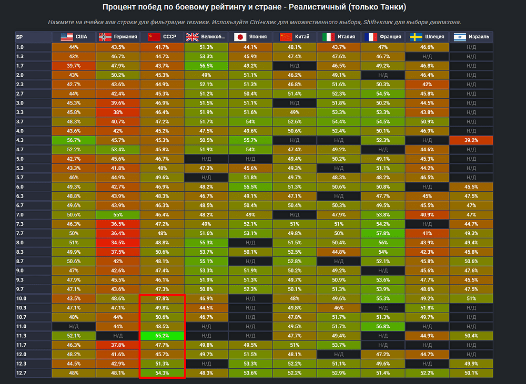
Task: Sort by the БР column header
Action: [19, 37]
